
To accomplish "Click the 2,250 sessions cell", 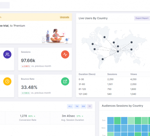I will coord(110,79).
